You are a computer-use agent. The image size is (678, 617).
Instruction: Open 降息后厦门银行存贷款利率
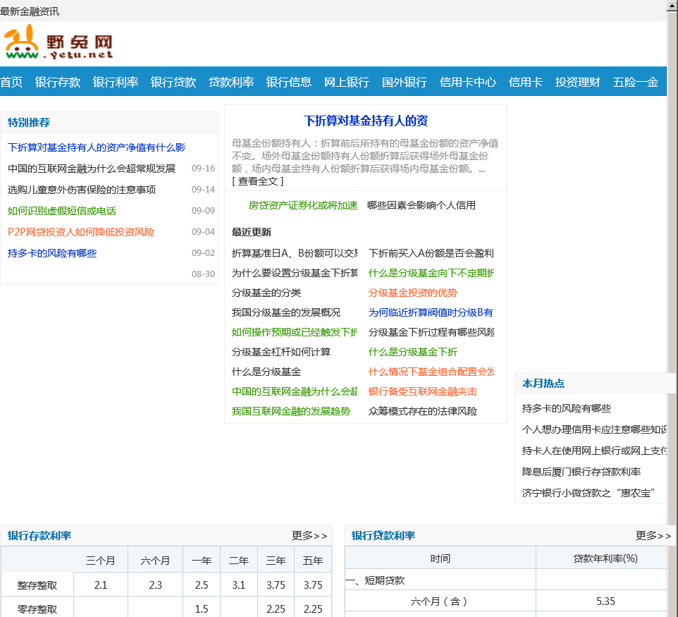(581, 472)
